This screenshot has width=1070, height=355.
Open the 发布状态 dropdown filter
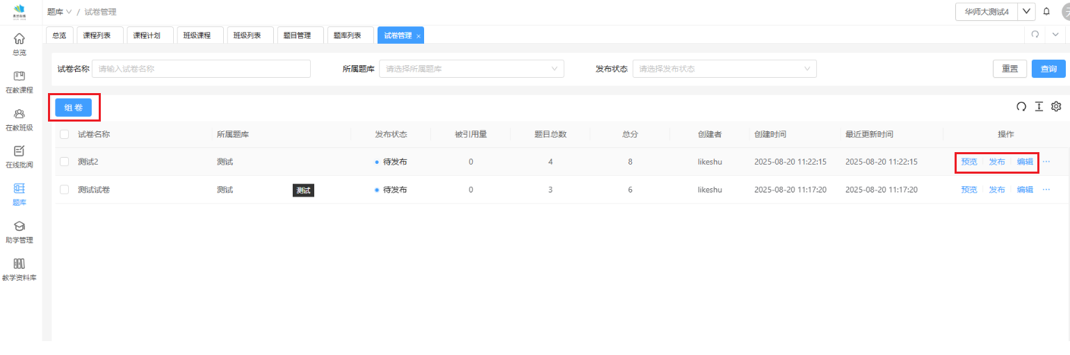pyautogui.click(x=724, y=69)
